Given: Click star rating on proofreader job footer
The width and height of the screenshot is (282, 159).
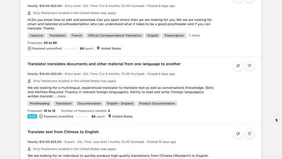Looking at the screenshot, I should 70,49.
